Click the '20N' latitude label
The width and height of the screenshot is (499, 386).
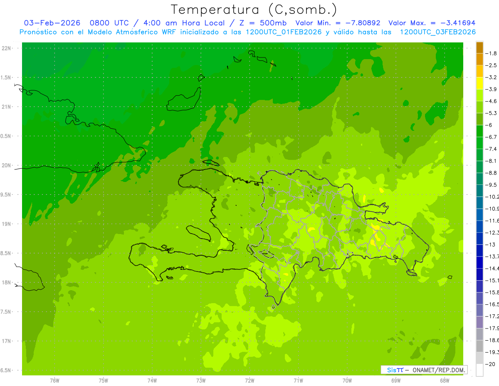point(6,165)
